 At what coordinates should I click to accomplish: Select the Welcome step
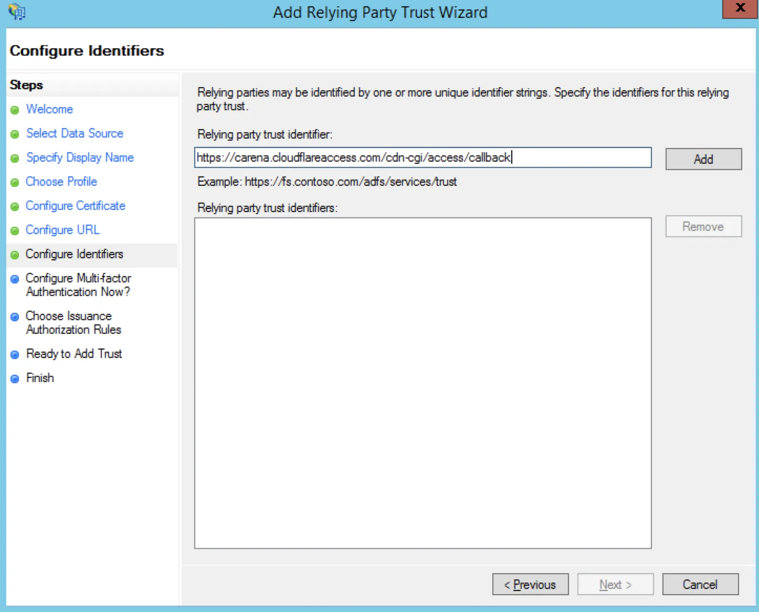(x=49, y=110)
